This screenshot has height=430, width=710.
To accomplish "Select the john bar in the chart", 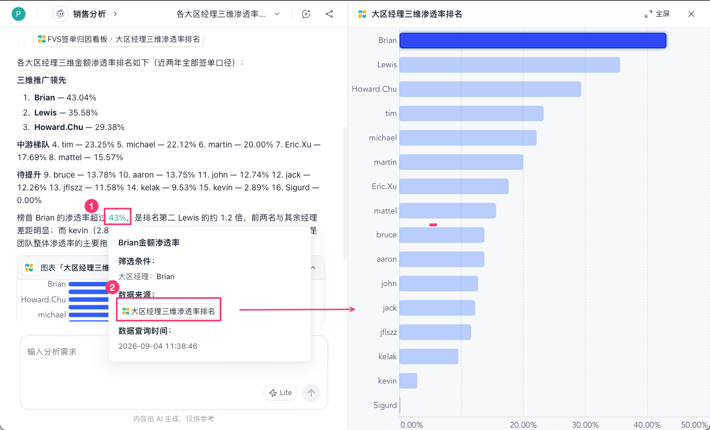I will coord(439,283).
